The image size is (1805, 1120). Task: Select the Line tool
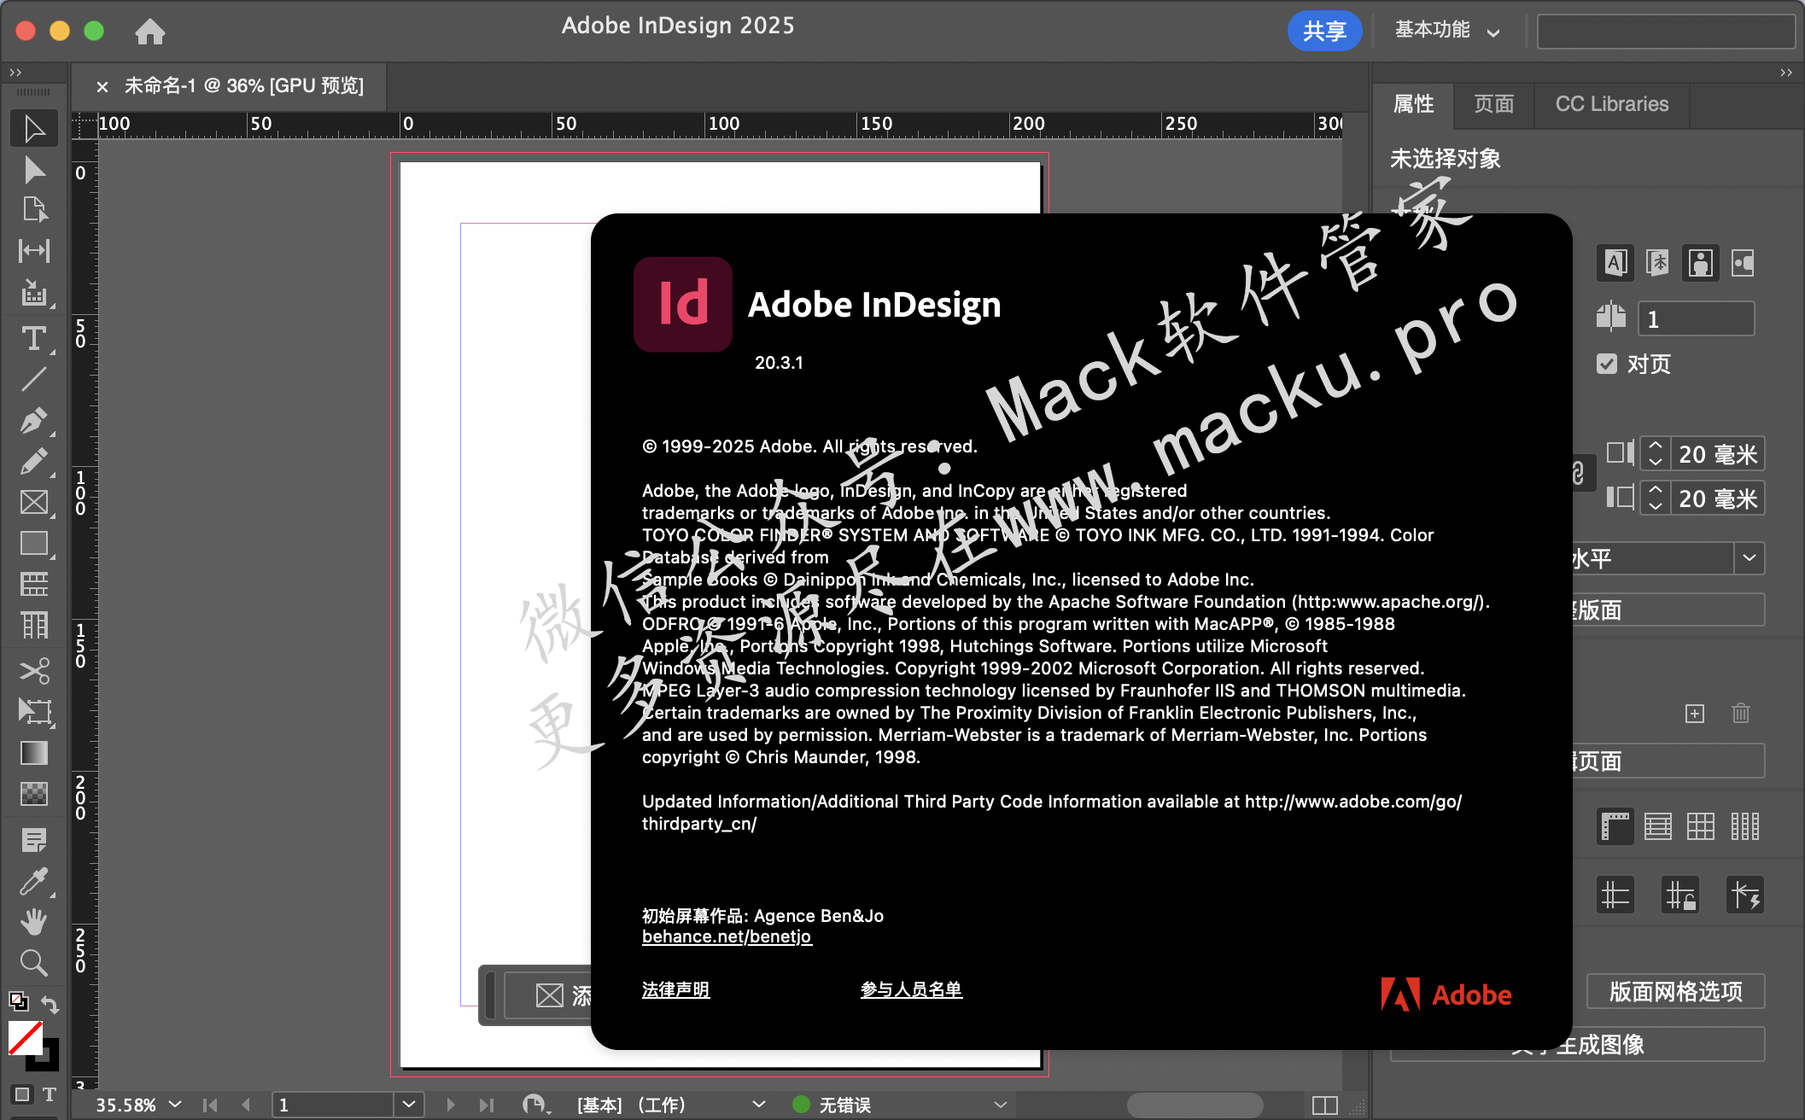pos(34,379)
